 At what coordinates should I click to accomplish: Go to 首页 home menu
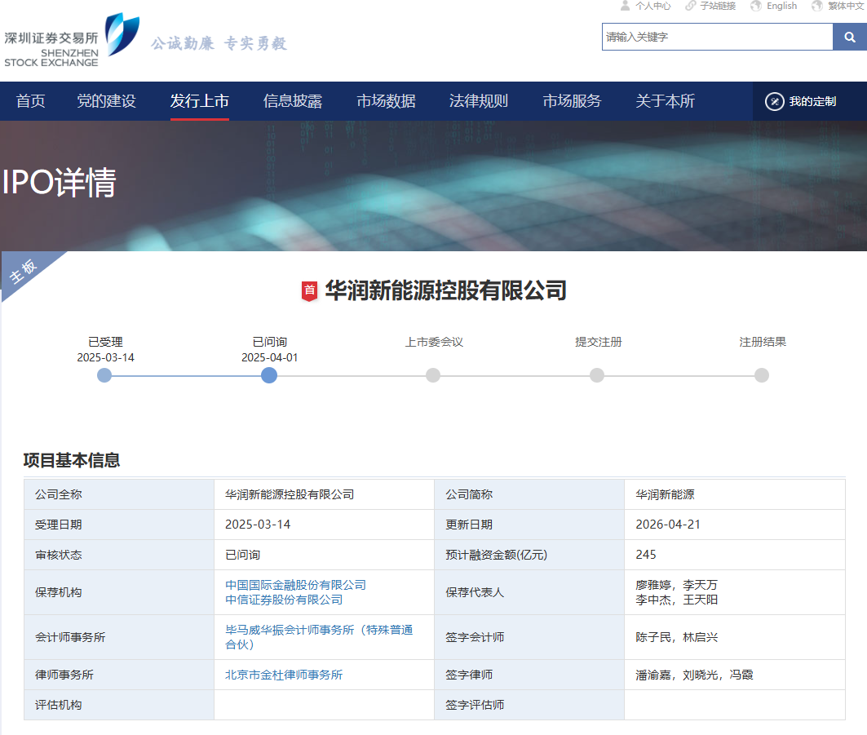(x=31, y=101)
